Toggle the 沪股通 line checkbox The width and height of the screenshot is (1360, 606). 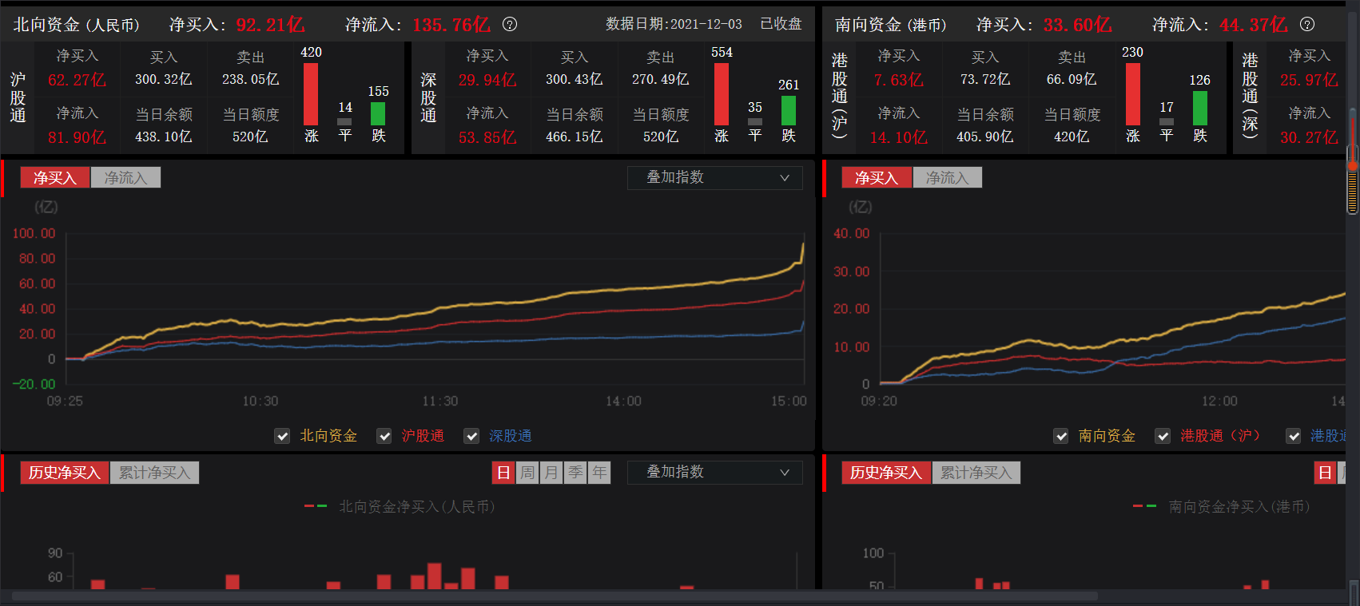pyautogui.click(x=384, y=436)
